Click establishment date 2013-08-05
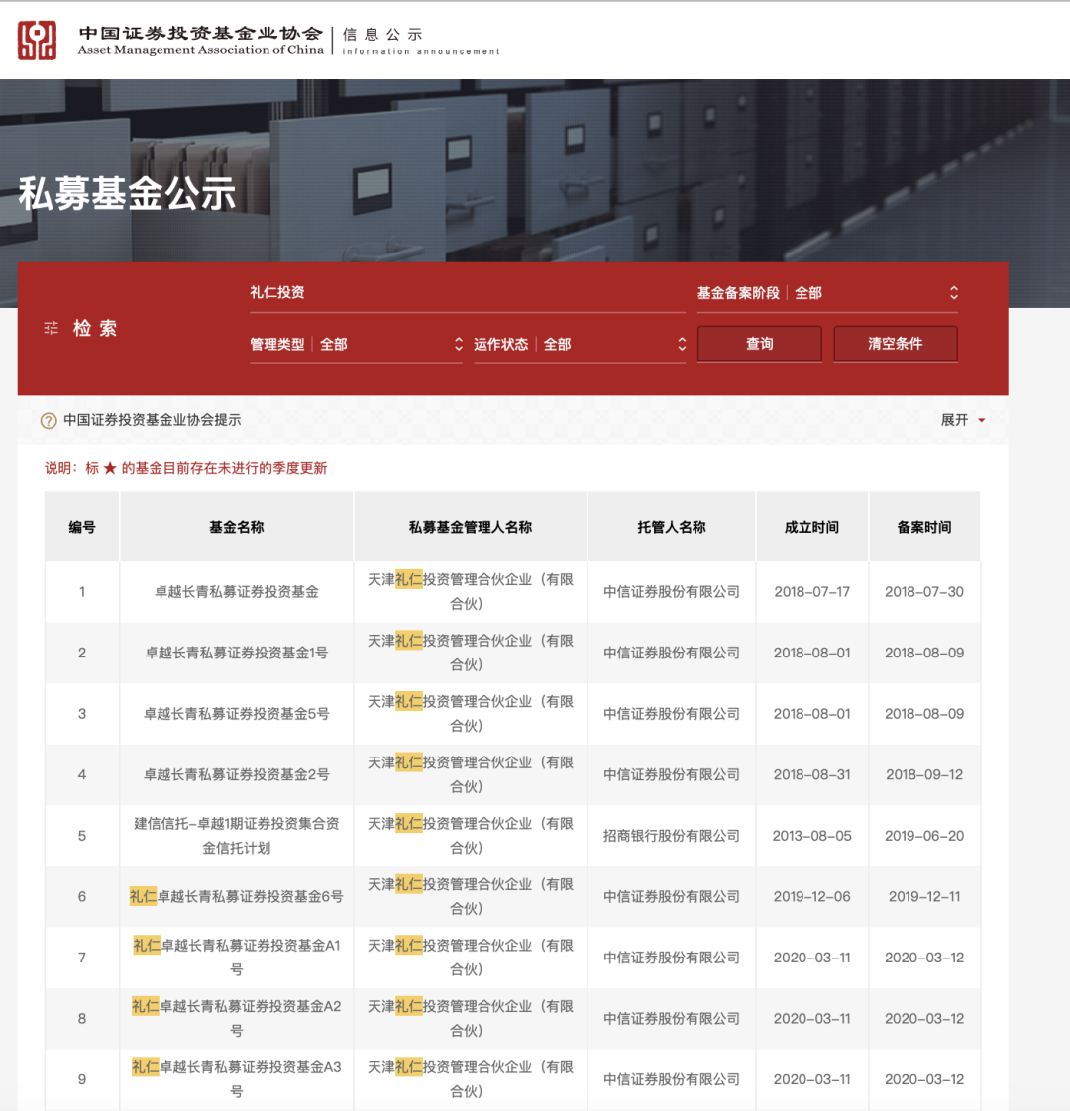 pyautogui.click(x=811, y=836)
